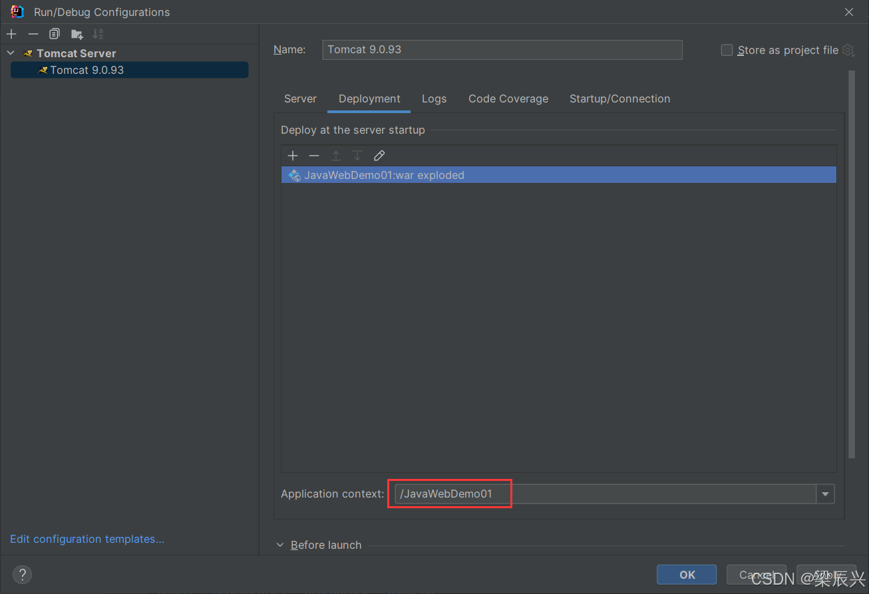The height and width of the screenshot is (594, 869).
Task: Open help with the question mark button
Action: point(22,575)
